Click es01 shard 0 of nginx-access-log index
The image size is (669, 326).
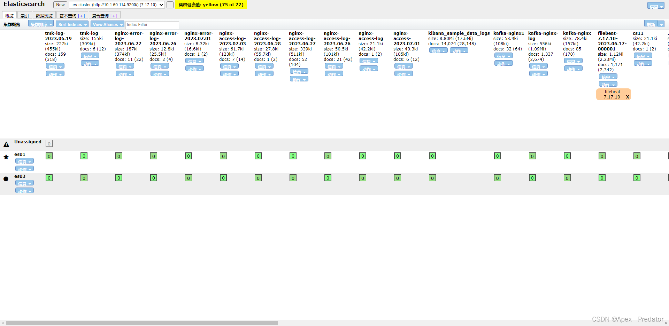[x=363, y=156]
